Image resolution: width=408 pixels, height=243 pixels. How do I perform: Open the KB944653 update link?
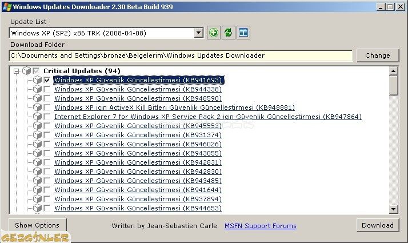point(138,208)
